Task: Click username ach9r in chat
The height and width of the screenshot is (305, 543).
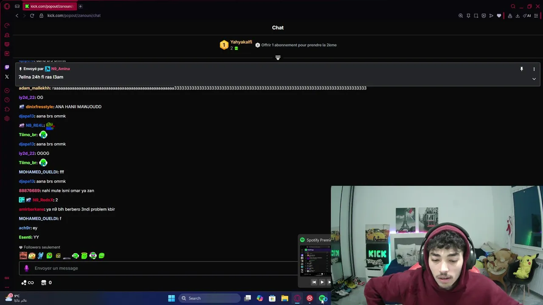Action: (25, 228)
